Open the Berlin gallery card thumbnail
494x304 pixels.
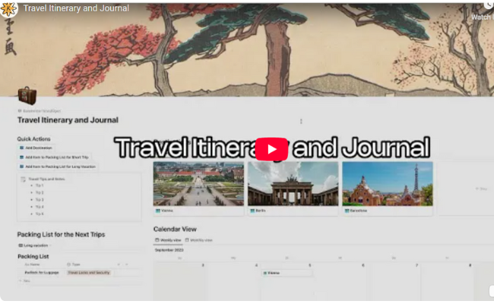click(x=293, y=184)
